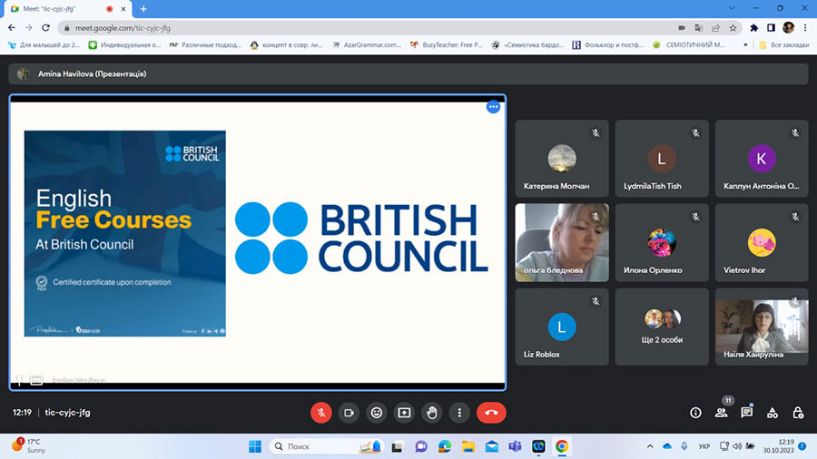Bookmark this page with star icon
Image resolution: width=817 pixels, height=459 pixels.
click(733, 27)
